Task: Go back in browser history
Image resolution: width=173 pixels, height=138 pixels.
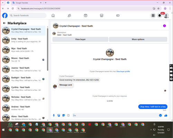Action: [x=3, y=9]
